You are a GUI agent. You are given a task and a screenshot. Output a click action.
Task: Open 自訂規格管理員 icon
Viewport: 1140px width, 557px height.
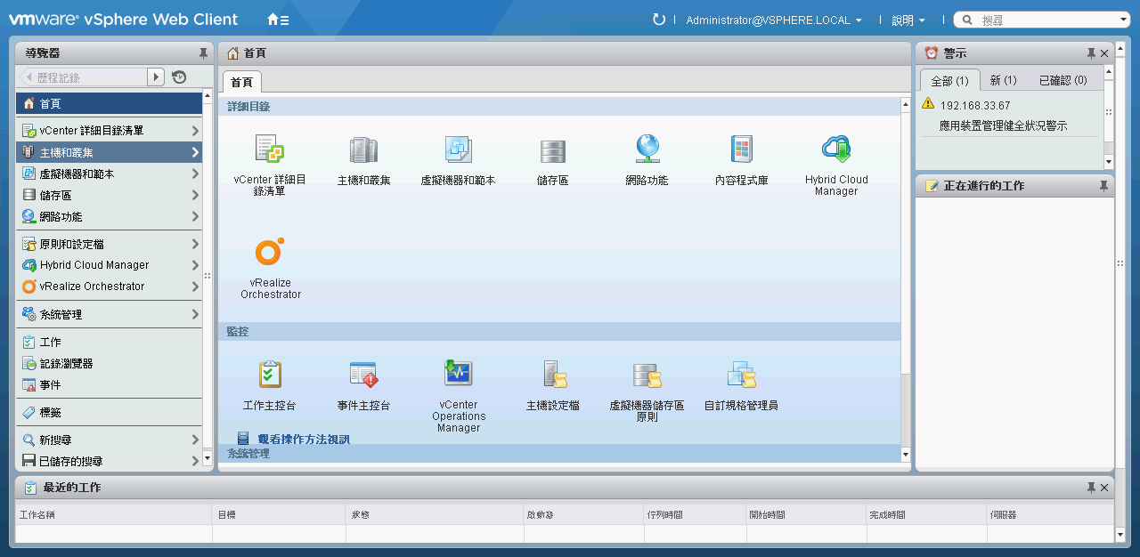coord(741,375)
